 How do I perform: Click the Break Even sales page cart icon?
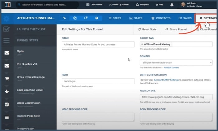[7, 79]
